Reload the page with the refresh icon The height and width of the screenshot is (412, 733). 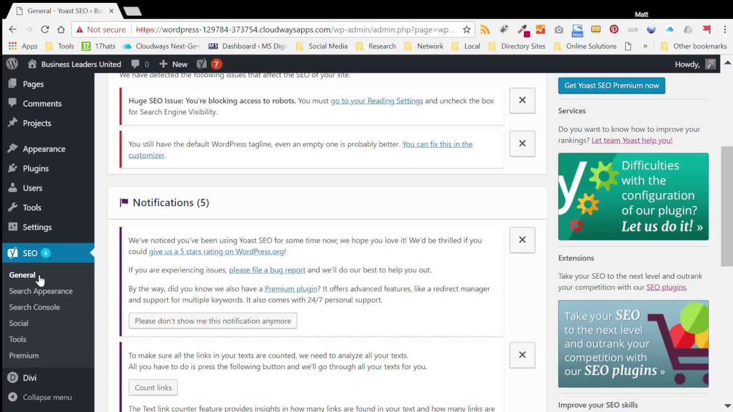pyautogui.click(x=45, y=30)
